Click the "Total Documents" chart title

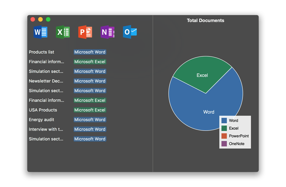click(x=205, y=20)
